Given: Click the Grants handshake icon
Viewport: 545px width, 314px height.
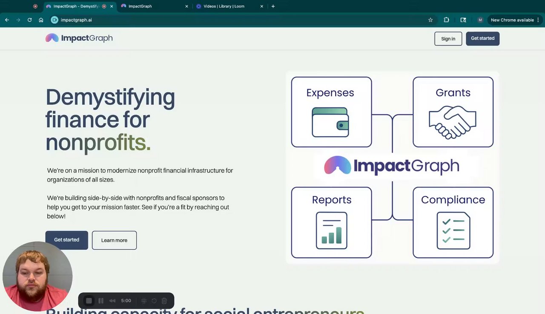Looking at the screenshot, I should pos(453,122).
